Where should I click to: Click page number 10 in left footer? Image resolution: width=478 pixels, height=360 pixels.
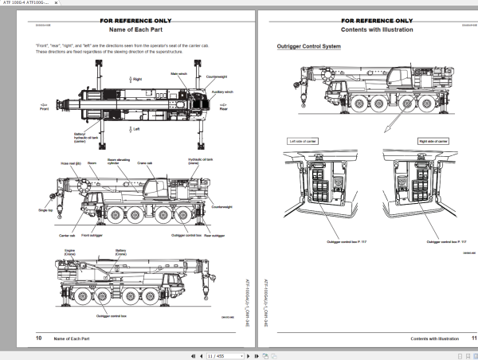(39, 338)
